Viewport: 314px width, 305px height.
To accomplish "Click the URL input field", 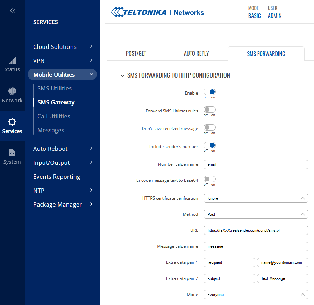I will (x=256, y=230).
